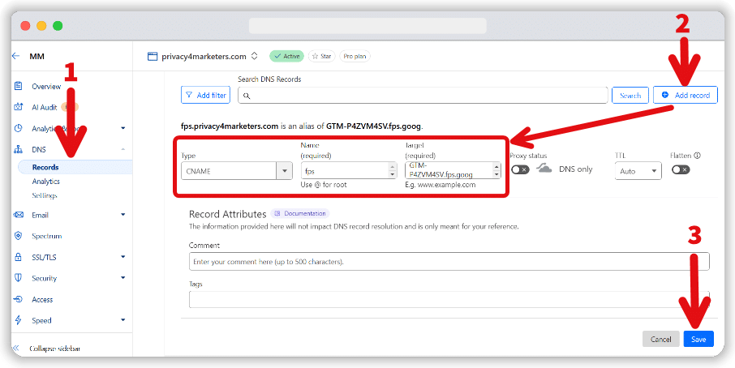Focus the Search DNS Records field
This screenshot has height=368, width=735.
point(423,95)
